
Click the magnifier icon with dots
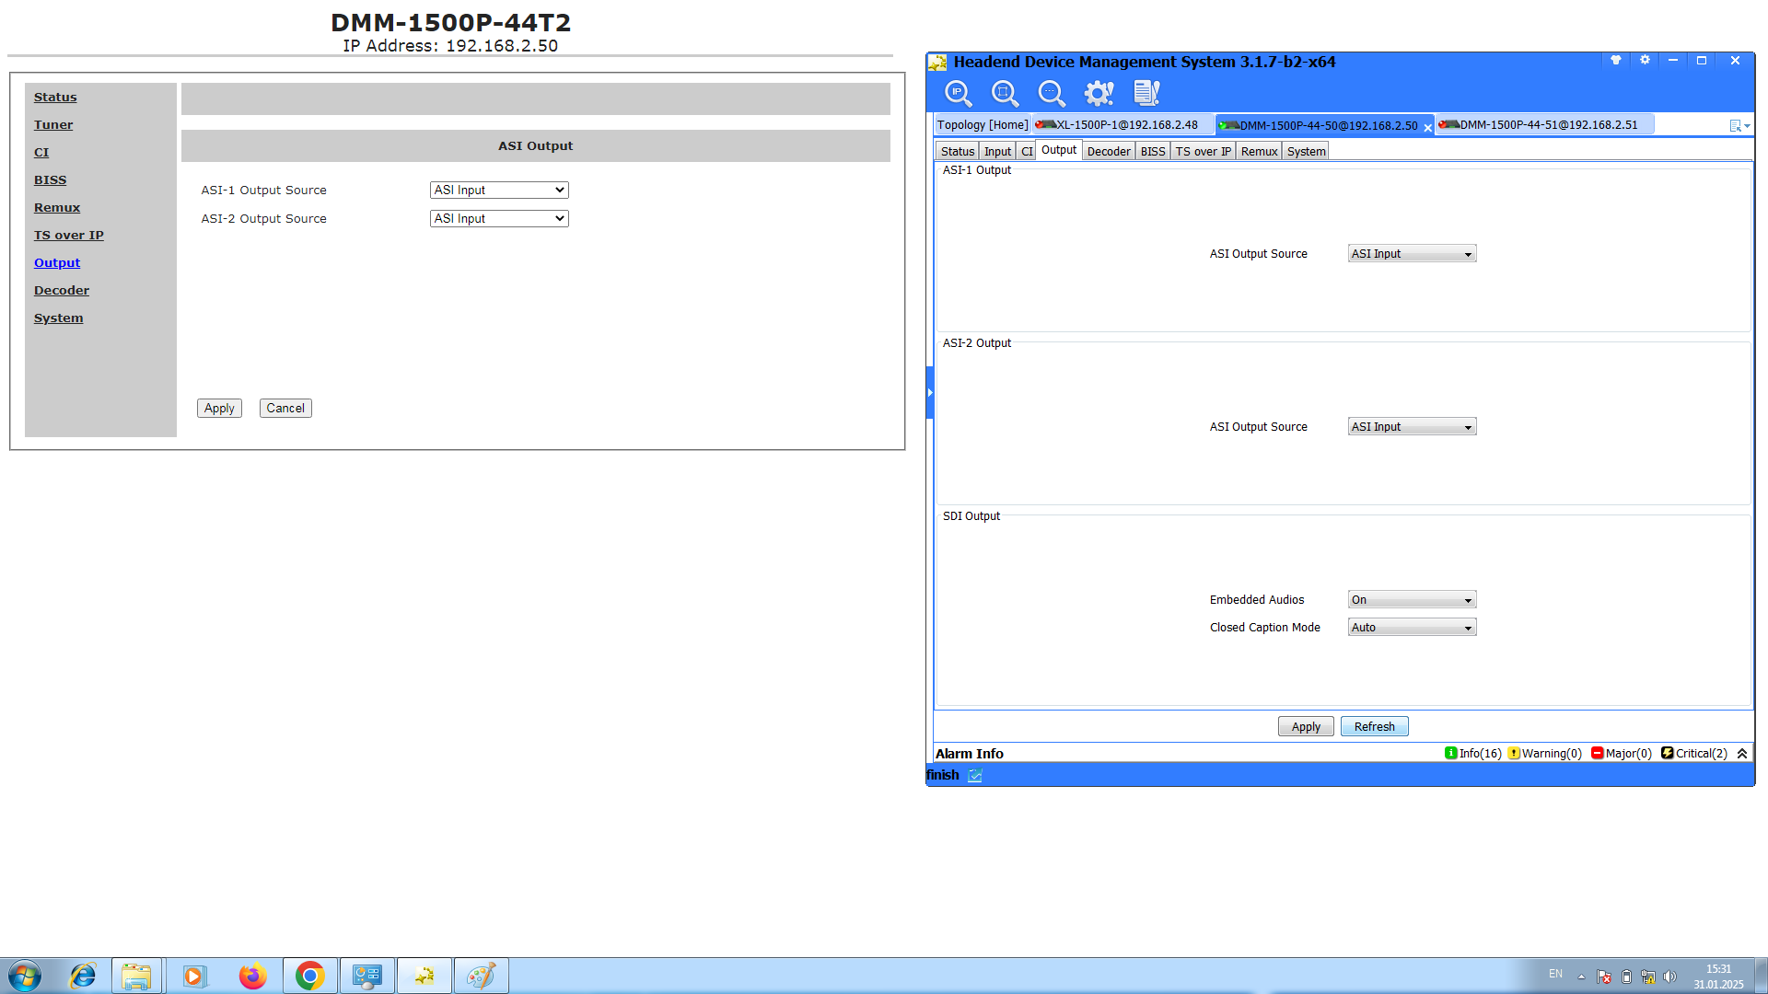tap(1052, 93)
